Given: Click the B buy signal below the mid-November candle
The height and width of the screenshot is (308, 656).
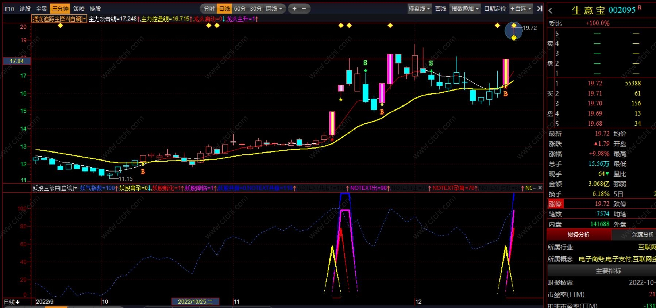Looking at the screenshot, I should pos(382,112).
